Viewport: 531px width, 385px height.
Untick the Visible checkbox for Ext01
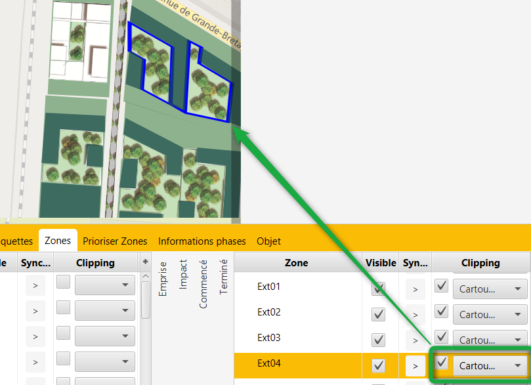tap(379, 289)
